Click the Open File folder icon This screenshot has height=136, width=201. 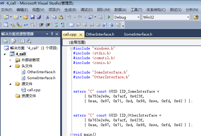tap(26, 17)
